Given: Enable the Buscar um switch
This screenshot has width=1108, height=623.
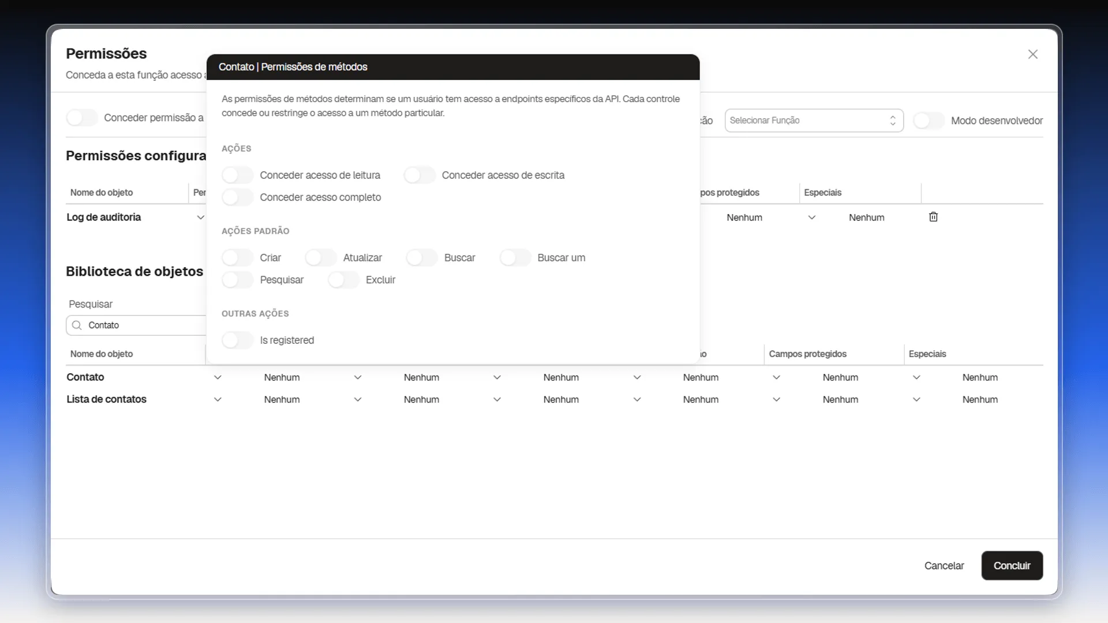Looking at the screenshot, I should (x=515, y=257).
